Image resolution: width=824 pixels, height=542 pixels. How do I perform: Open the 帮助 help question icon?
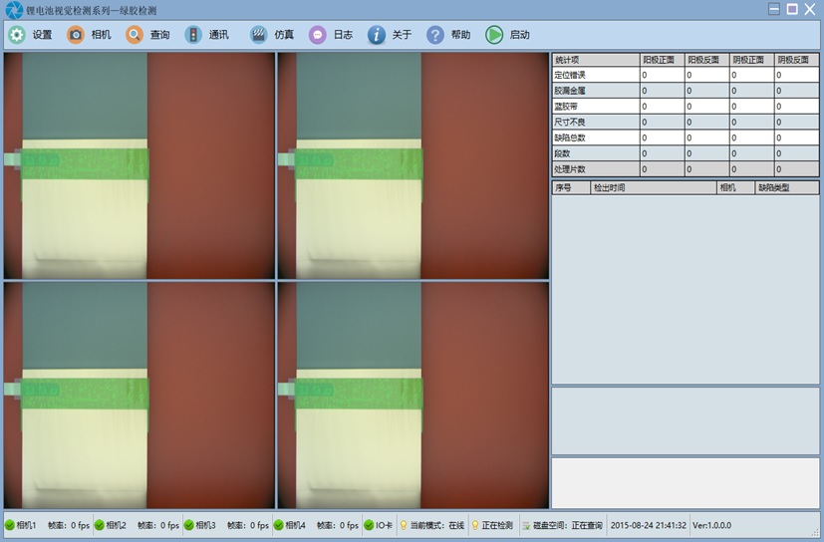click(435, 35)
